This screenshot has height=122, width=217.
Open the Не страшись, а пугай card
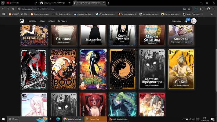(x=34, y=35)
